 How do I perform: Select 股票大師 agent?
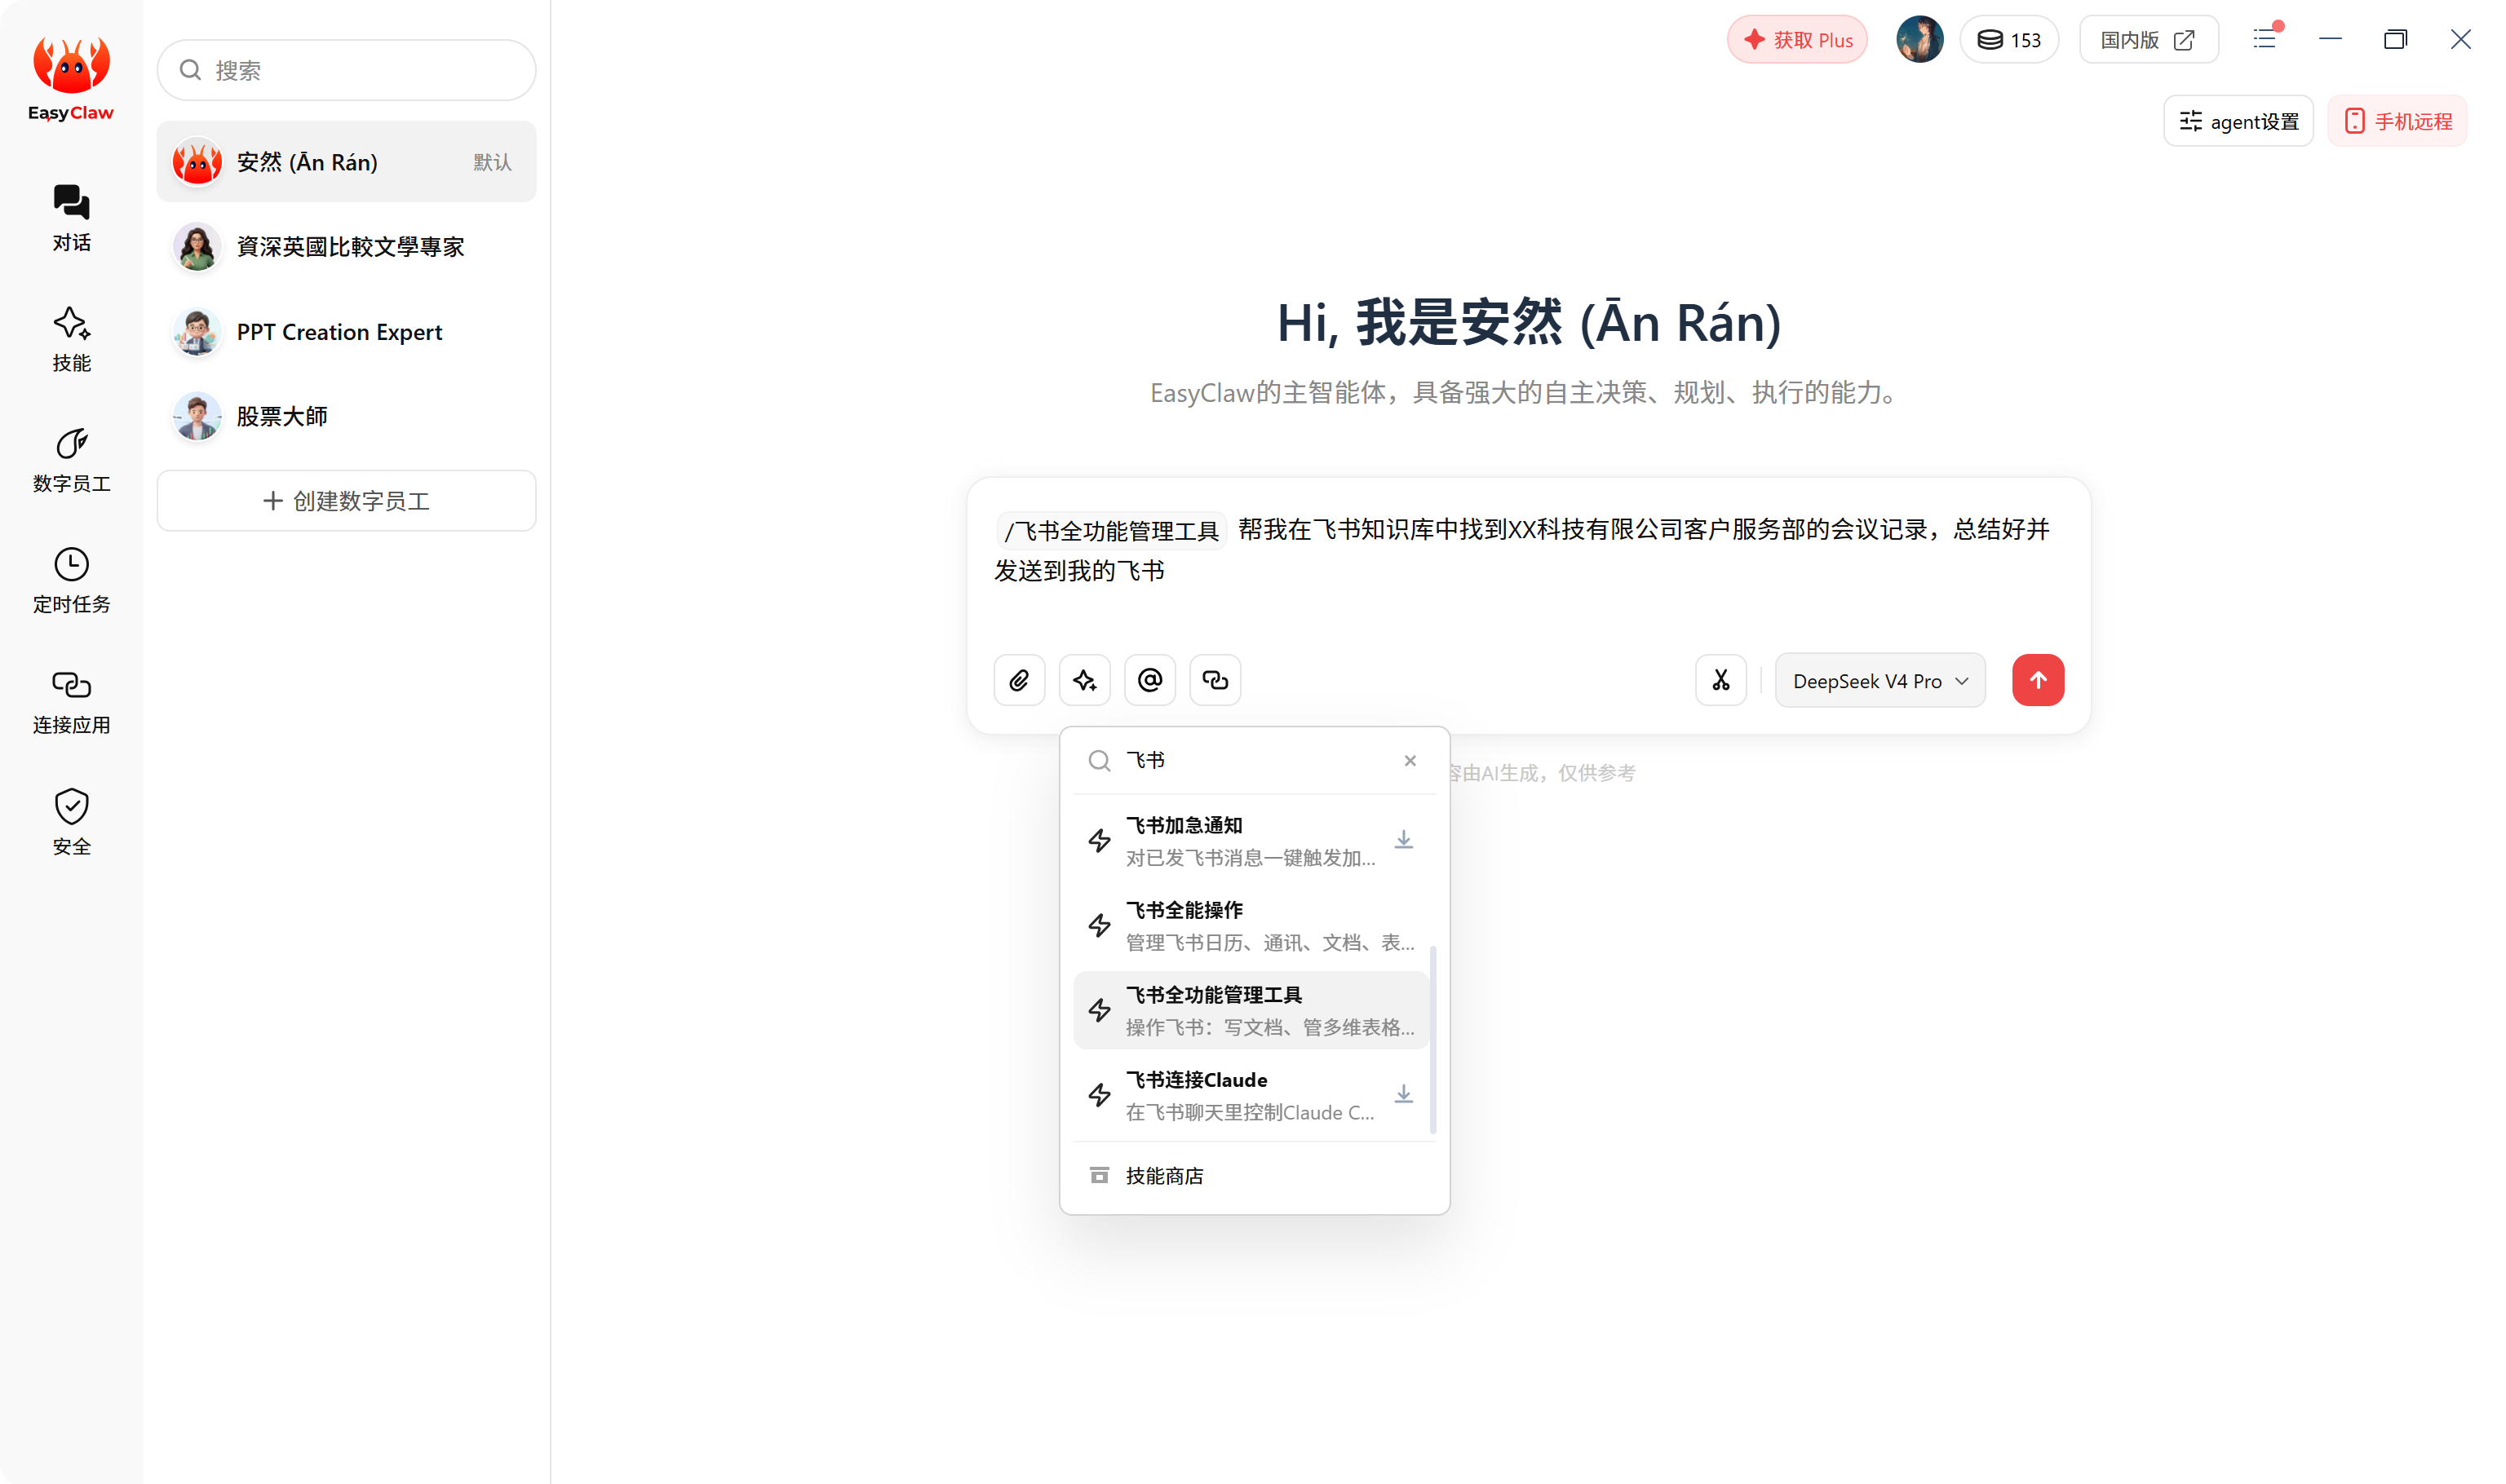(x=346, y=416)
